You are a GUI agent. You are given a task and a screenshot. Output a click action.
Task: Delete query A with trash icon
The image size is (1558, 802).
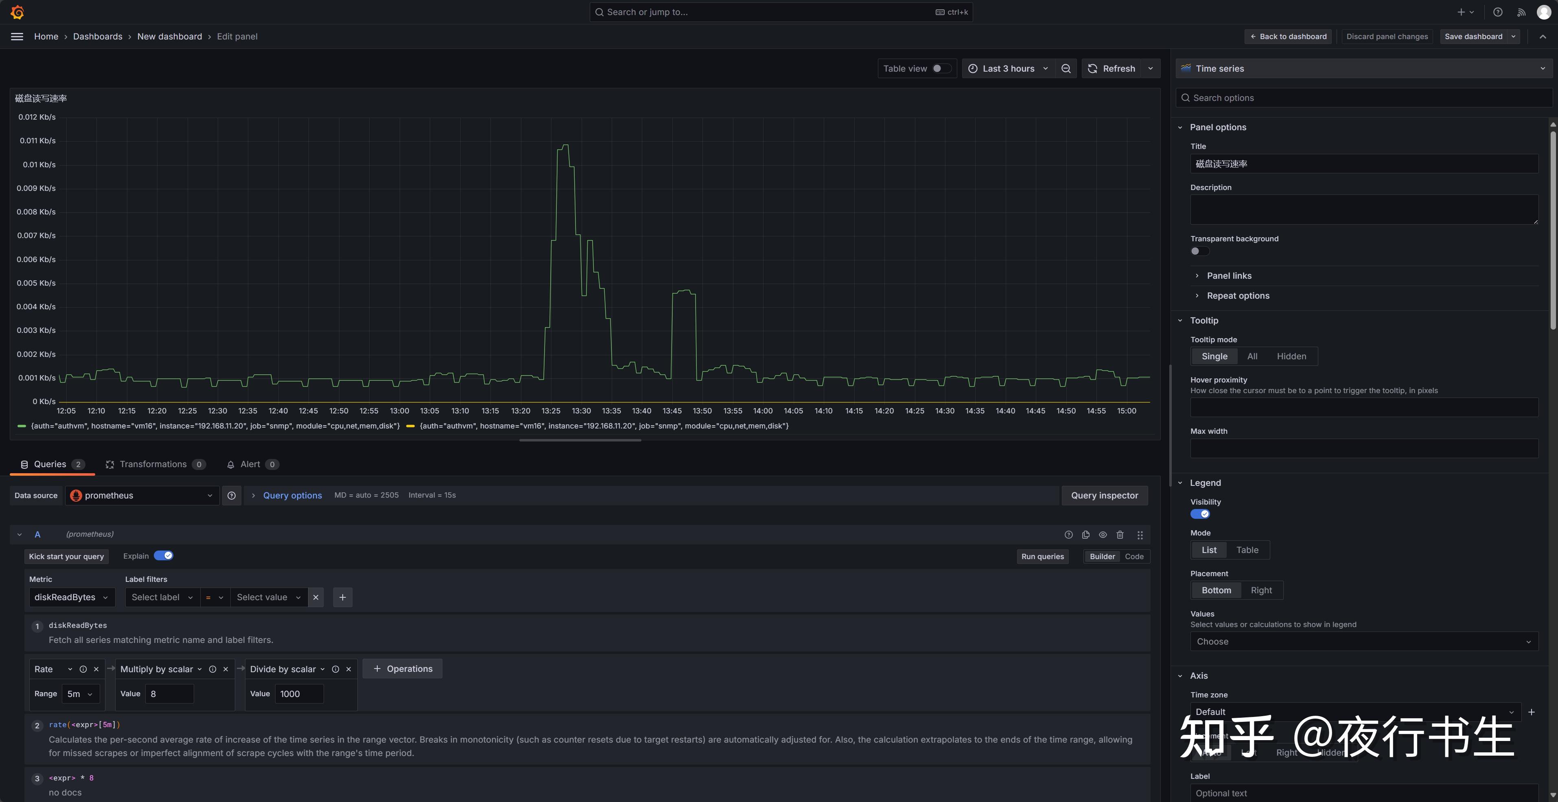click(1120, 535)
